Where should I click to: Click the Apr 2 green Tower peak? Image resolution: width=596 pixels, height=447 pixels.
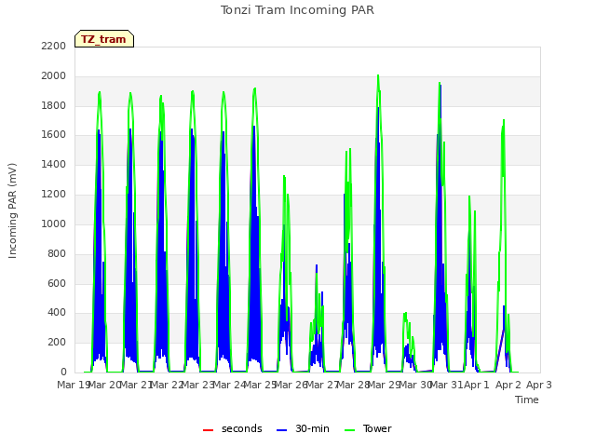[x=503, y=121]
